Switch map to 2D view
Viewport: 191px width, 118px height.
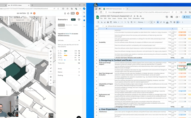click(x=51, y=71)
